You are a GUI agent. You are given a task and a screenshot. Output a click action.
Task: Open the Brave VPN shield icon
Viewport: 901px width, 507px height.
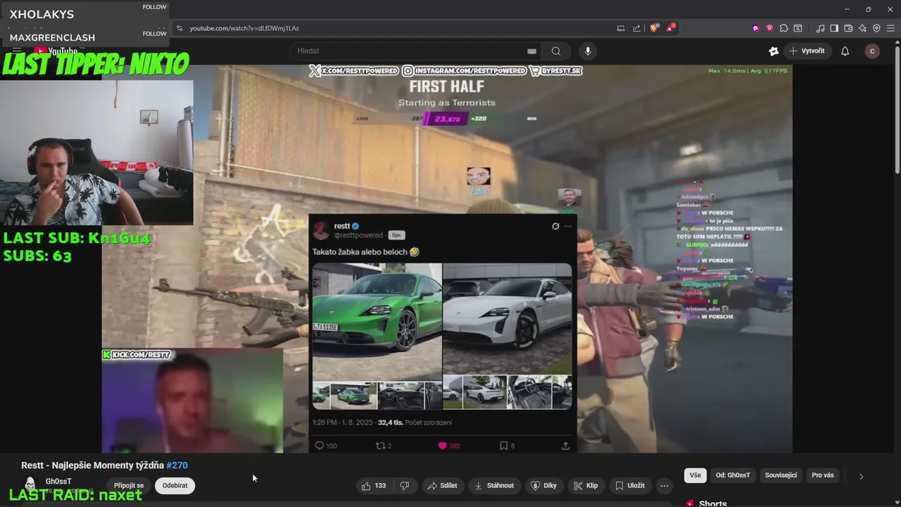(x=876, y=28)
